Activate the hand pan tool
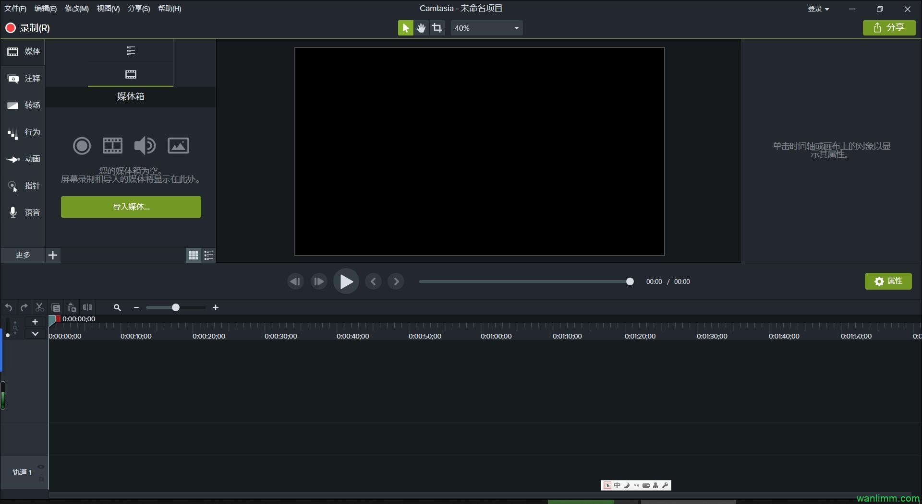922x504 pixels. [421, 28]
